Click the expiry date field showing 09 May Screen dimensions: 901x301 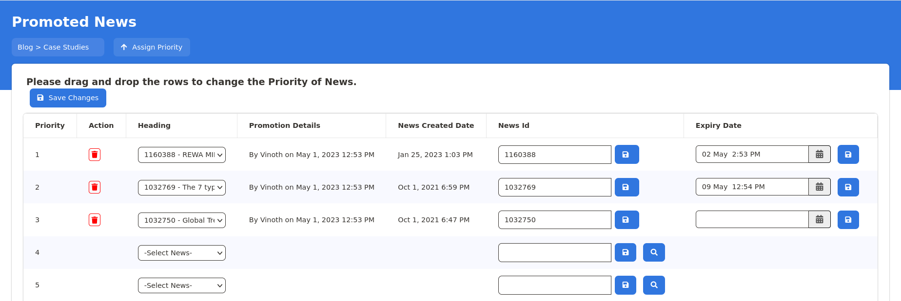751,187
